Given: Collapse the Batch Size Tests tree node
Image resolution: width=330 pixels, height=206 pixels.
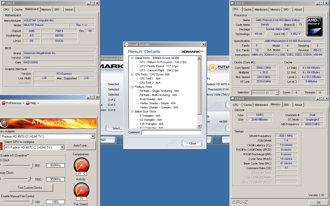Looking at the screenshot, I should pyautogui.click(x=132, y=111).
